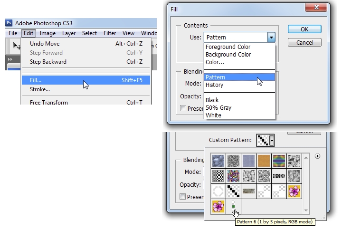Open the File menu

point(13,33)
